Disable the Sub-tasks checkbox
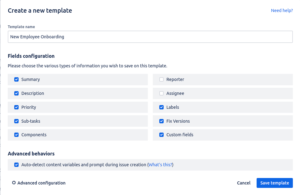 tap(16, 121)
